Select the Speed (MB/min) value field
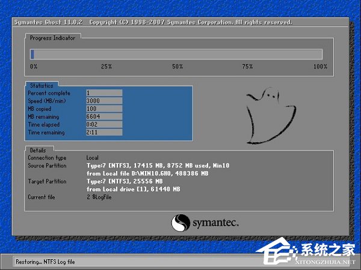 [104, 101]
